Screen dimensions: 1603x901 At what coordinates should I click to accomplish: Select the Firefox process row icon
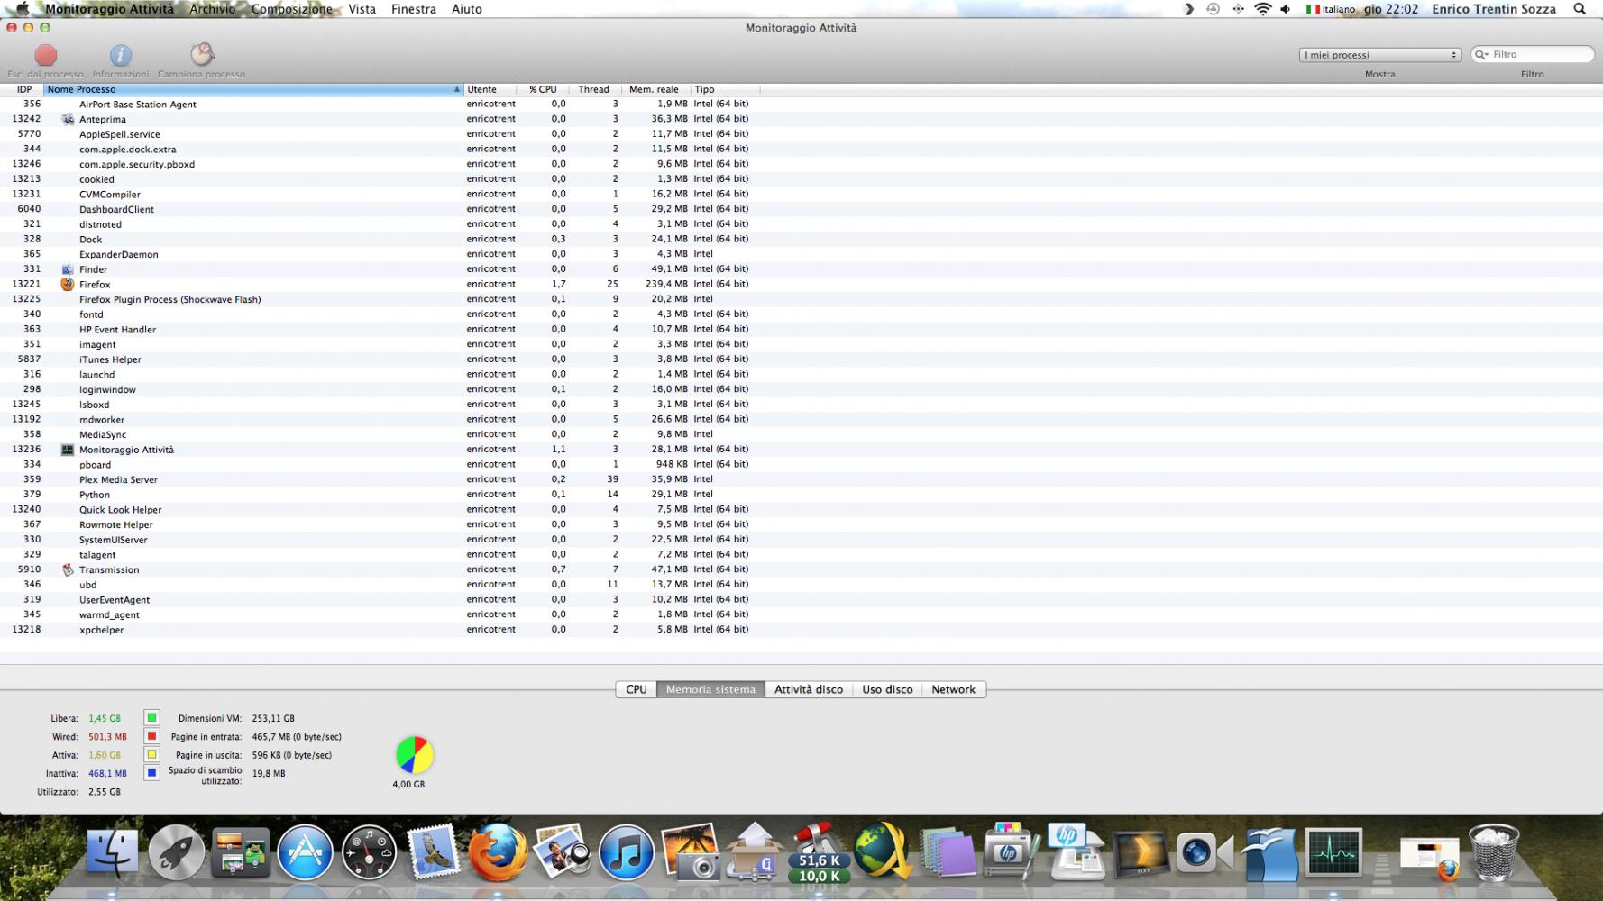pyautogui.click(x=68, y=284)
